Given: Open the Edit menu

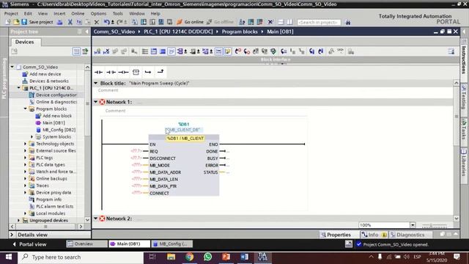Looking at the screenshot, I should pyautogui.click(x=28, y=13).
